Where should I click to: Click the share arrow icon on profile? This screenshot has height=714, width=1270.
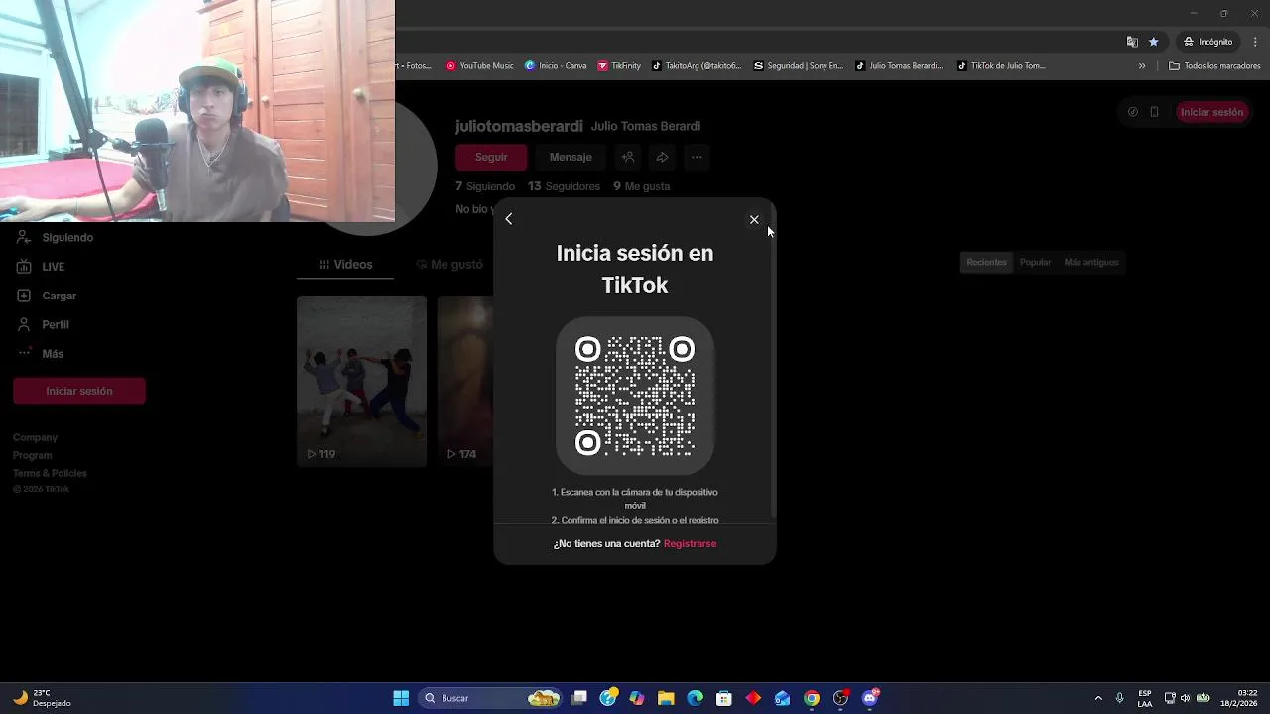[x=662, y=157]
